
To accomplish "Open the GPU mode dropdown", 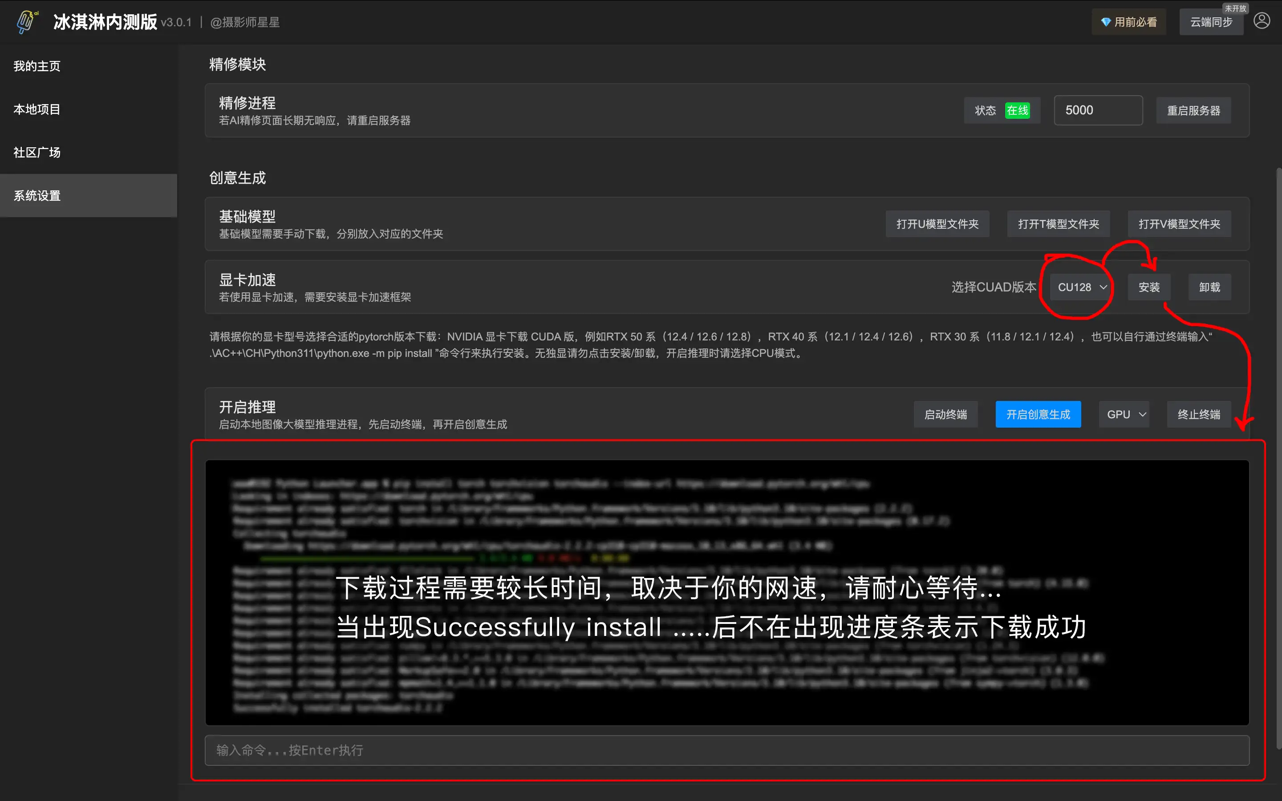I will [1124, 414].
